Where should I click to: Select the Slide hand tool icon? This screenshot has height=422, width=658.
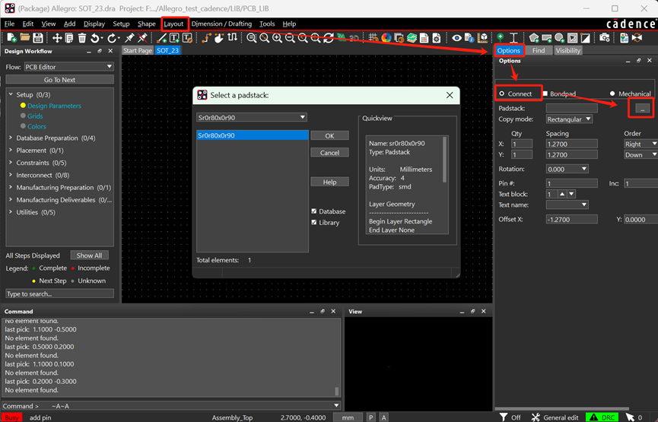click(x=219, y=38)
